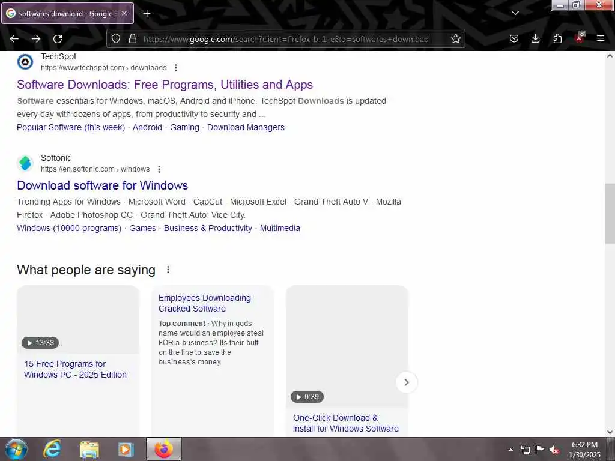Open Popular Software (this week) sitelink
This screenshot has height=461, width=615.
pyautogui.click(x=71, y=127)
